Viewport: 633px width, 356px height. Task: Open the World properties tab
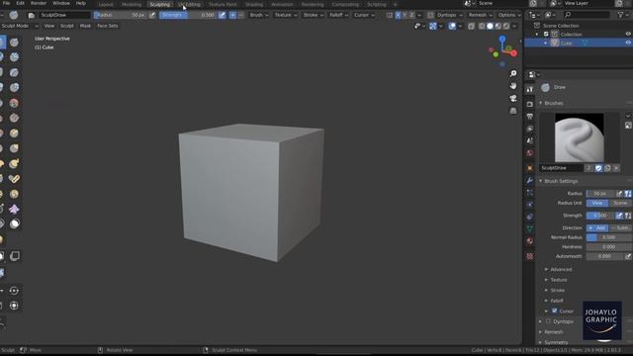click(x=530, y=153)
